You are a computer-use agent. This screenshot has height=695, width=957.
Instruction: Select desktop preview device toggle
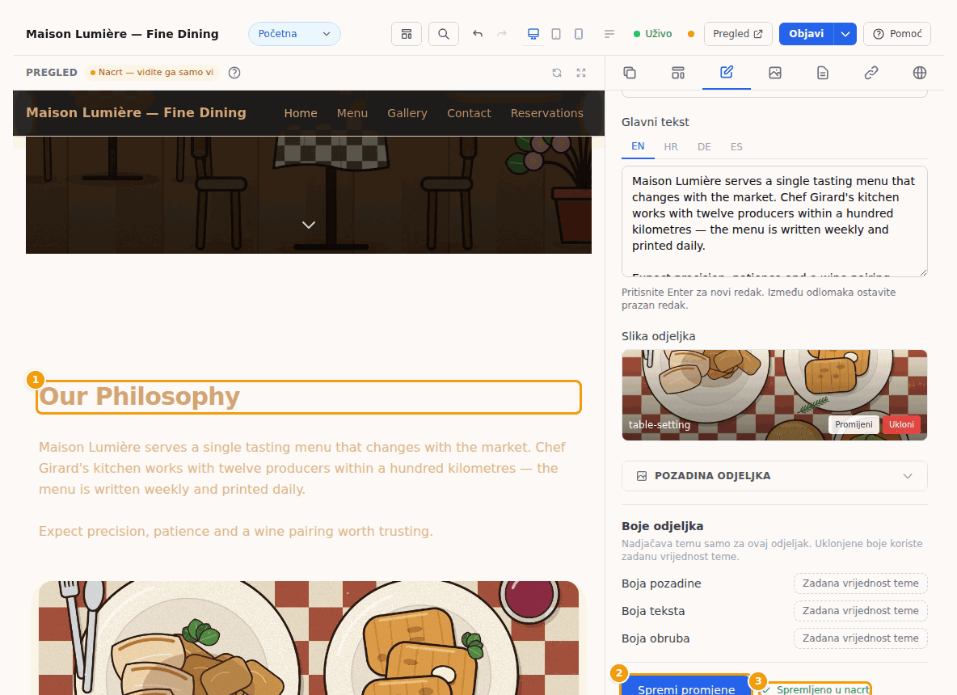[533, 34]
